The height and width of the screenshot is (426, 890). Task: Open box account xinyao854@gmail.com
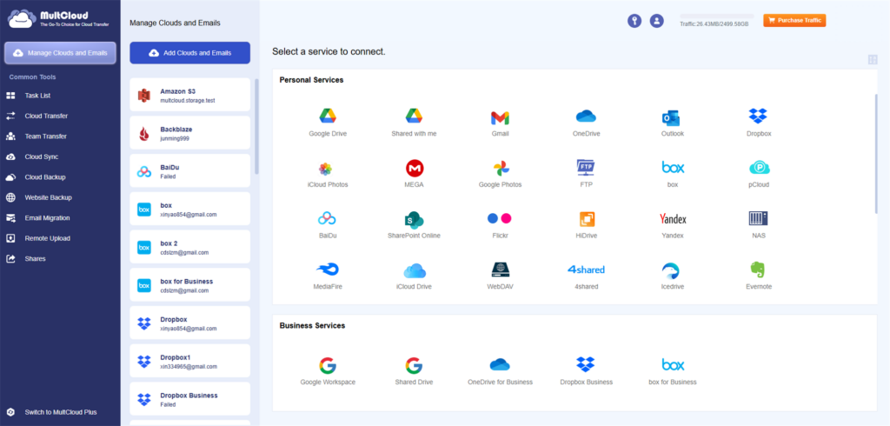point(189,209)
